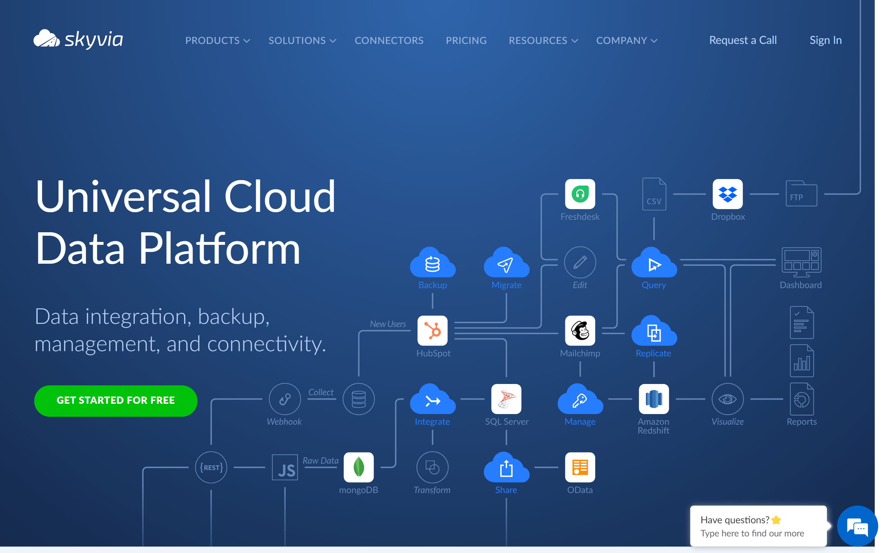Click the bar chart document icon
This screenshot has height=553, width=885.
pos(802,361)
